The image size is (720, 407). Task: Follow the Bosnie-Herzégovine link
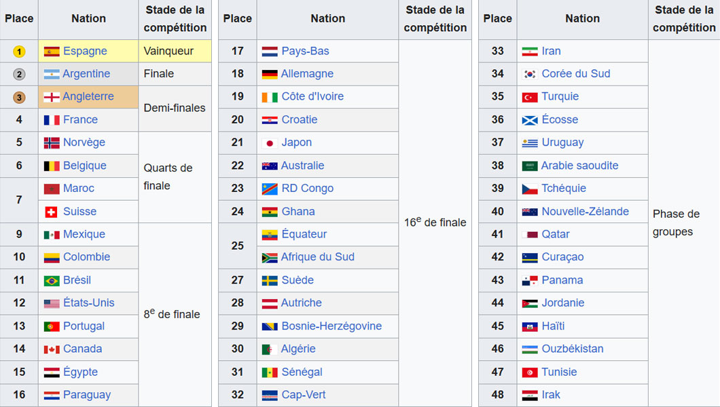tap(331, 326)
